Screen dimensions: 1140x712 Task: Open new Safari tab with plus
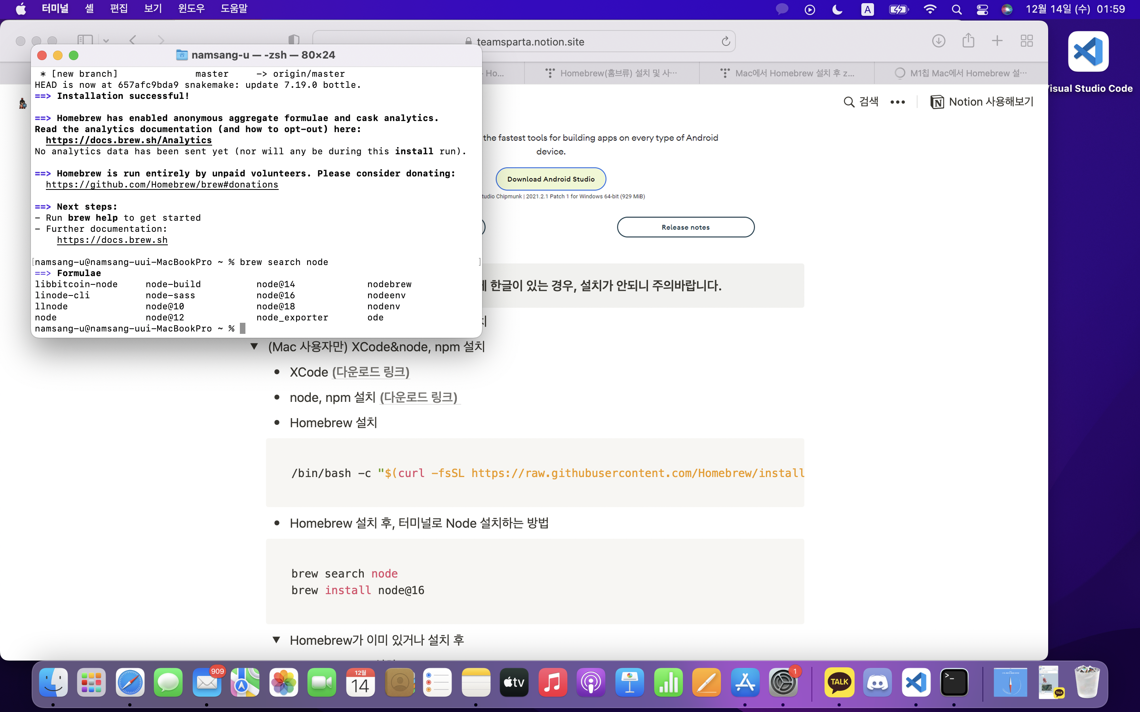[997, 41]
